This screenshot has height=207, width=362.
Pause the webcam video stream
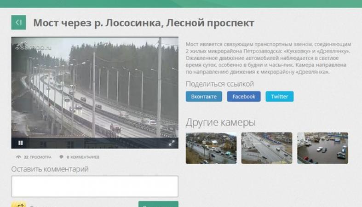tap(21, 143)
